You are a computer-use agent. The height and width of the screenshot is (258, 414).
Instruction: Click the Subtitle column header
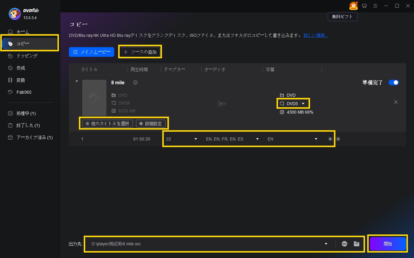point(270,69)
